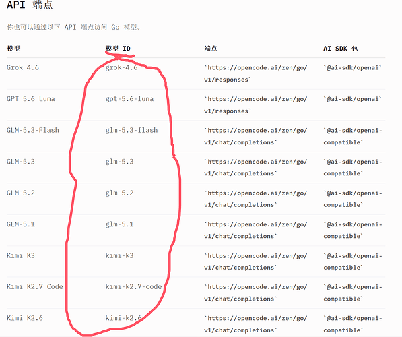Screen dimensions: 402x337
Task: Click the 'Kimi K2.6' model name cell
Action: [x=25, y=318]
